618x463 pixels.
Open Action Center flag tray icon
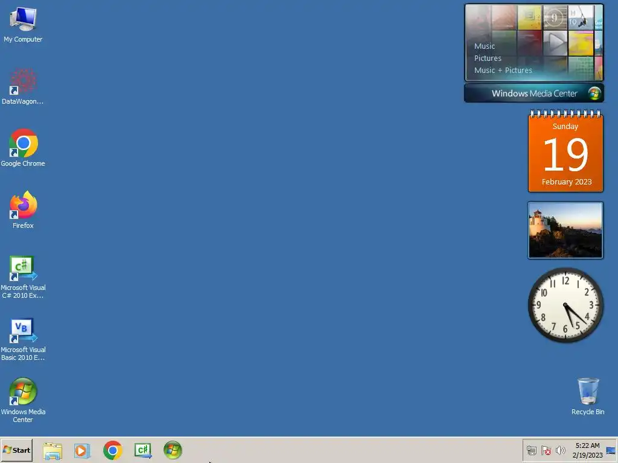tap(546, 450)
